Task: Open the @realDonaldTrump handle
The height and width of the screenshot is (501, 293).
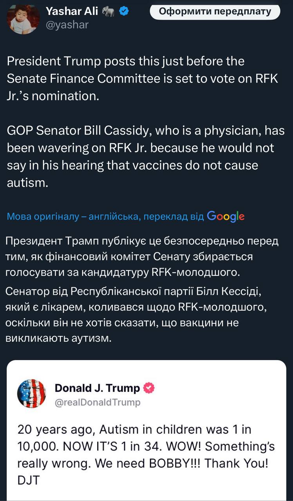Action: (97, 402)
